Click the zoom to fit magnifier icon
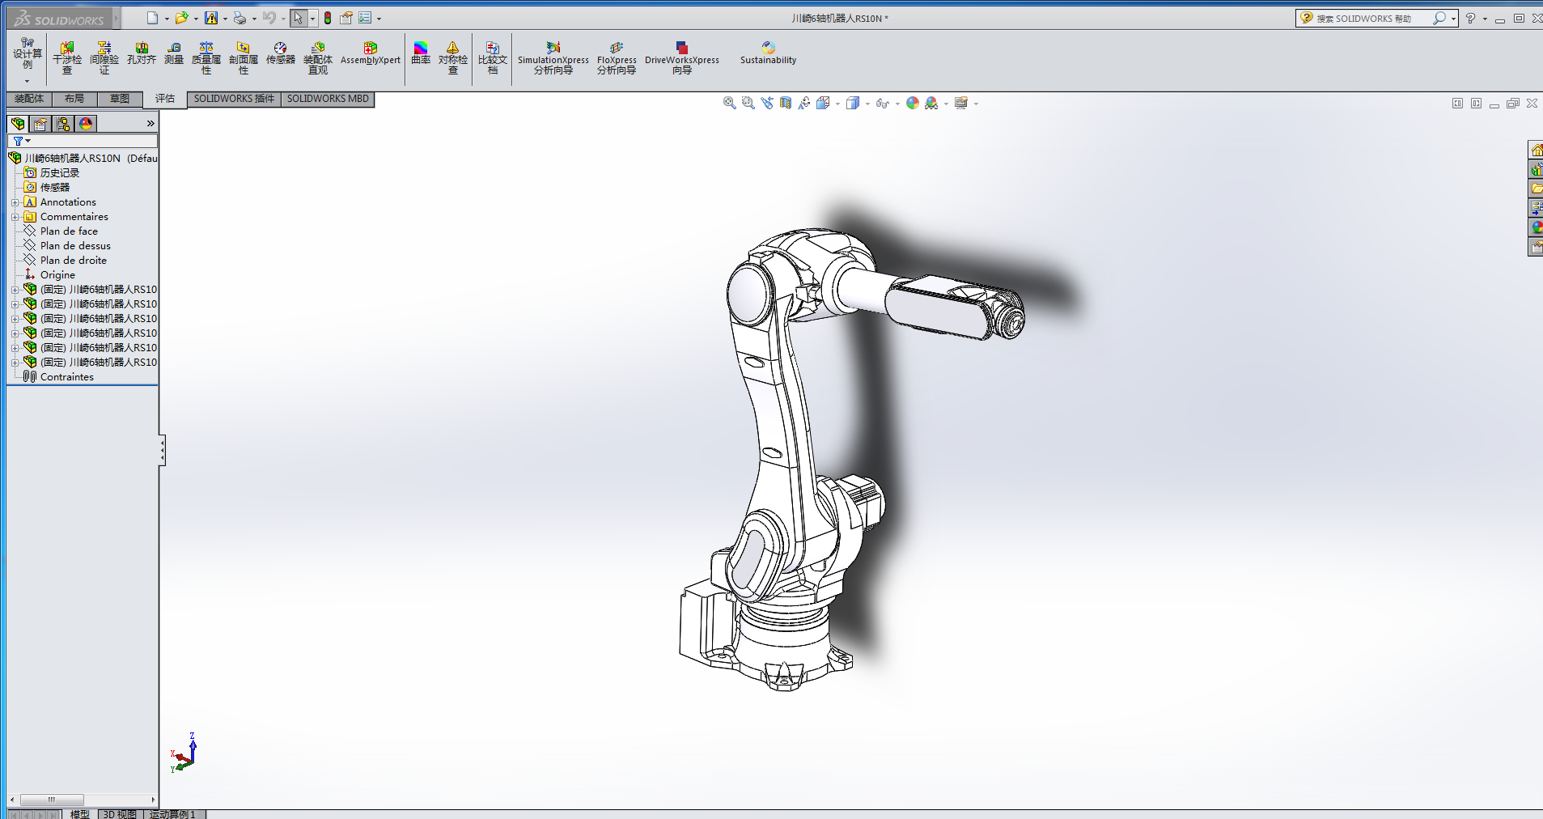 pyautogui.click(x=729, y=103)
